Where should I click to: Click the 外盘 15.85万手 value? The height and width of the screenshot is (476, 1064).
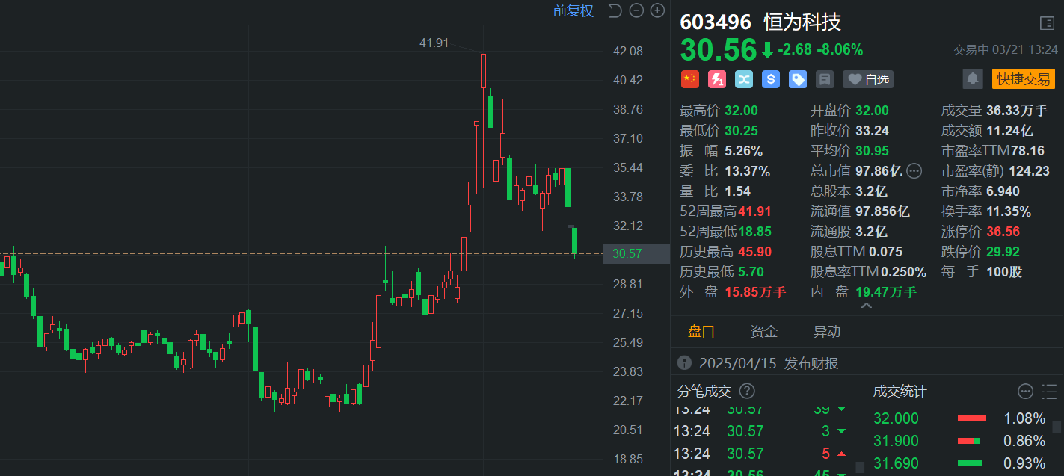click(x=755, y=292)
